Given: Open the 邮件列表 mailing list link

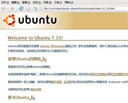Looking at the screenshot, I should click(56, 82).
